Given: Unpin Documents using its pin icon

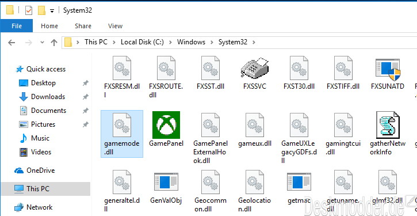Looking at the screenshot, I should (85, 111).
